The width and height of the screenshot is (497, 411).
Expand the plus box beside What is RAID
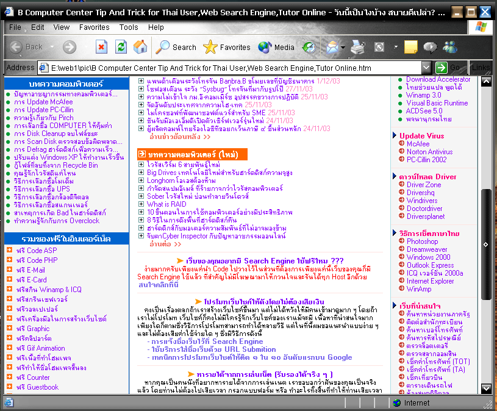point(141,204)
